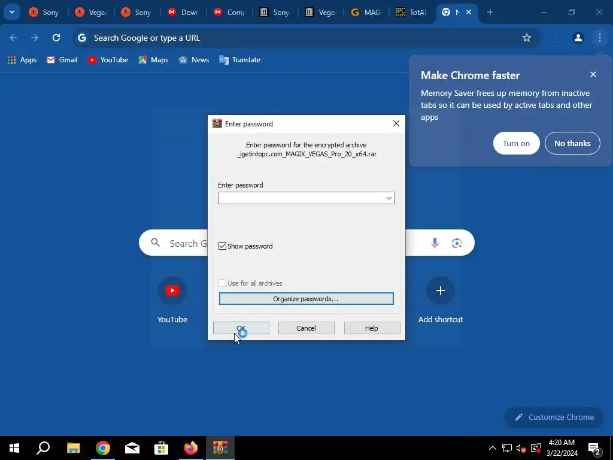This screenshot has height=460, width=613.
Task: Switch to the Sony tab with archive icon
Action: click(274, 12)
